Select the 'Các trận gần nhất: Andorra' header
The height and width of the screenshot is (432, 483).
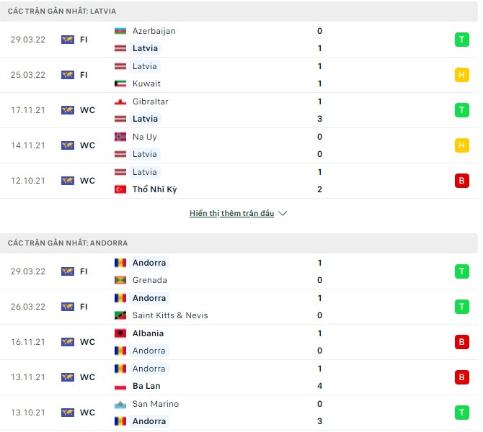pyautogui.click(x=68, y=243)
